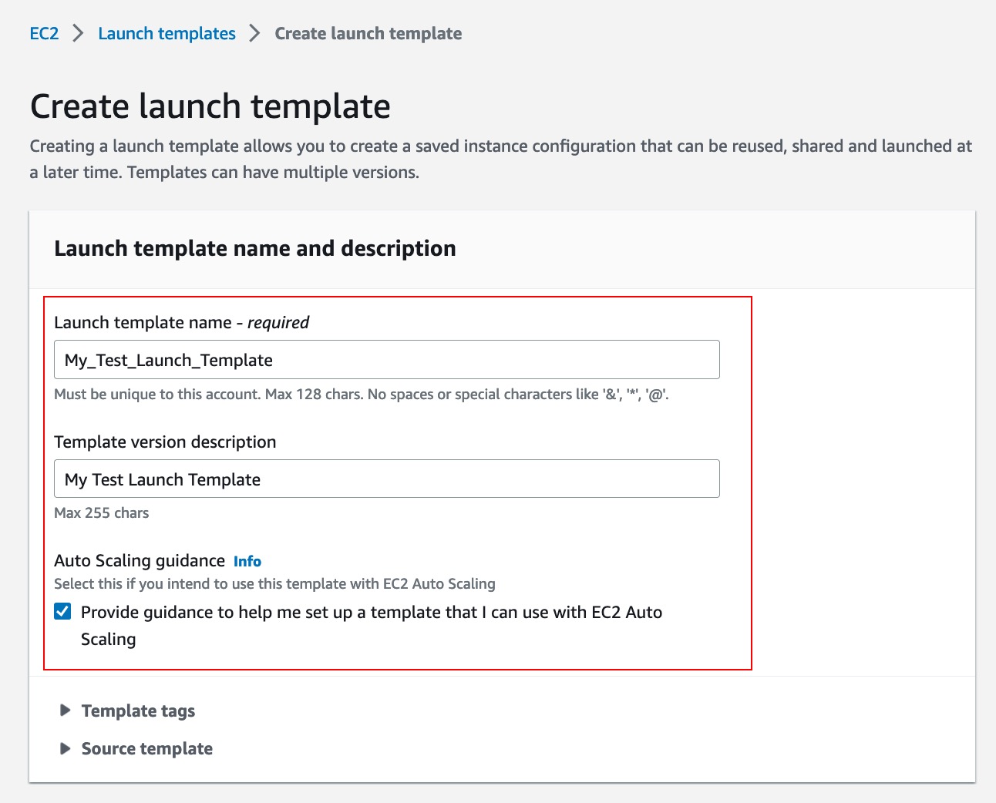Click 'Launch template name - required' label

coord(181,323)
